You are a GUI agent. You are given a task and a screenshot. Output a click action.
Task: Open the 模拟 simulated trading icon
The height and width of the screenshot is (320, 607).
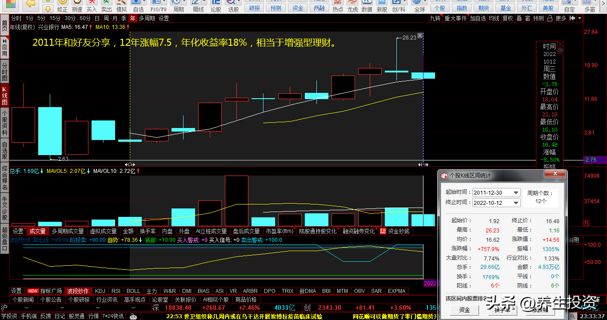click(x=121, y=5)
